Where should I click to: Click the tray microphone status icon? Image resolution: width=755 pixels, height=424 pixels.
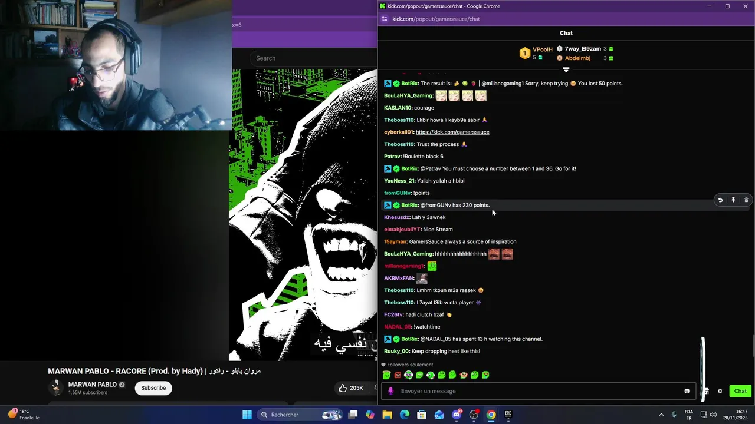pyautogui.click(x=674, y=415)
